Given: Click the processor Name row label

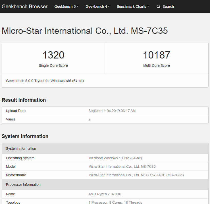Looking at the screenshot, I should [x=11, y=194].
